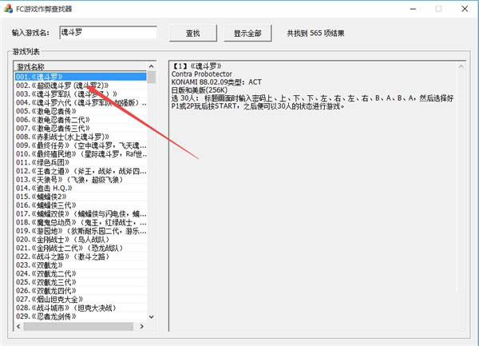Select list row 002.《超级魂斗罗 (魂斗罗2)》
This screenshot has height=346, width=479.
tap(81, 86)
